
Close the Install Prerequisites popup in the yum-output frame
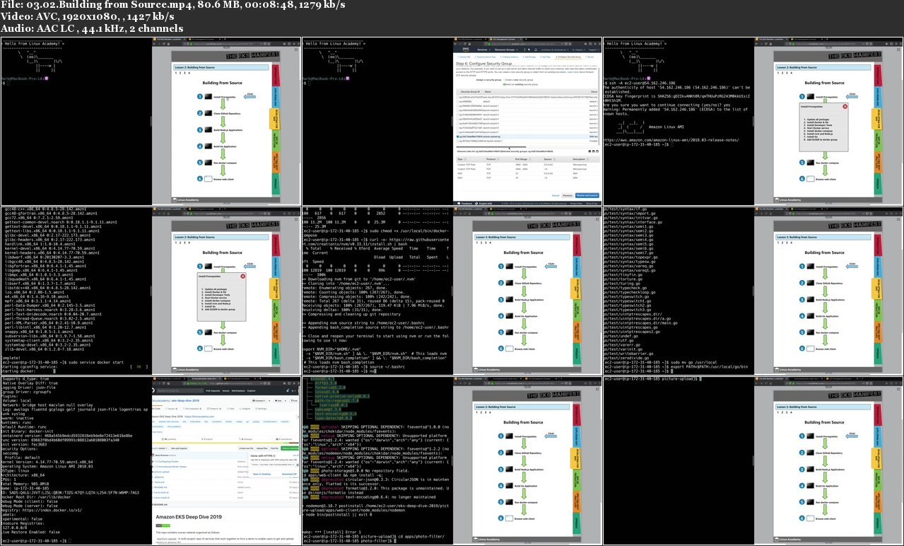pyautogui.click(x=243, y=276)
